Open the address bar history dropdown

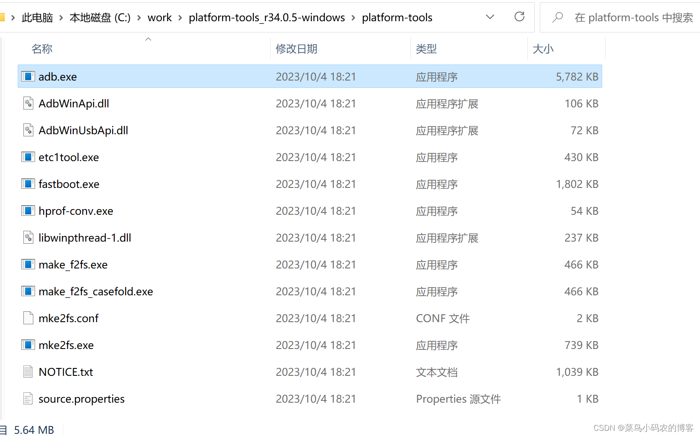490,17
